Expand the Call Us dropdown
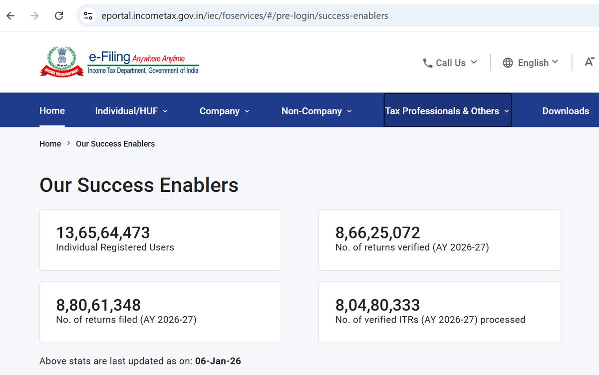Image resolution: width=599 pixels, height=375 pixels. tap(450, 62)
